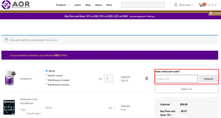Open the Blog page

point(88,5)
